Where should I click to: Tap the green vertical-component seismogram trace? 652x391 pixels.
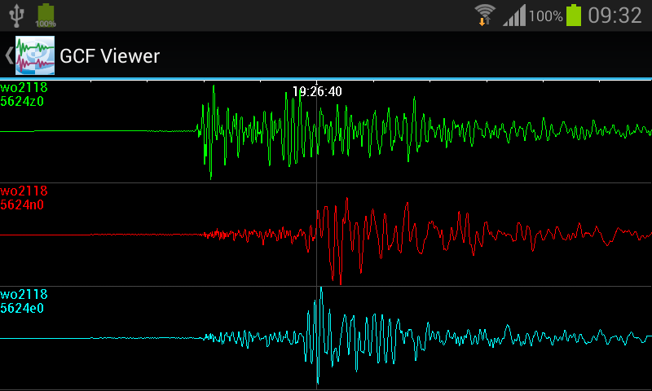coord(326,132)
